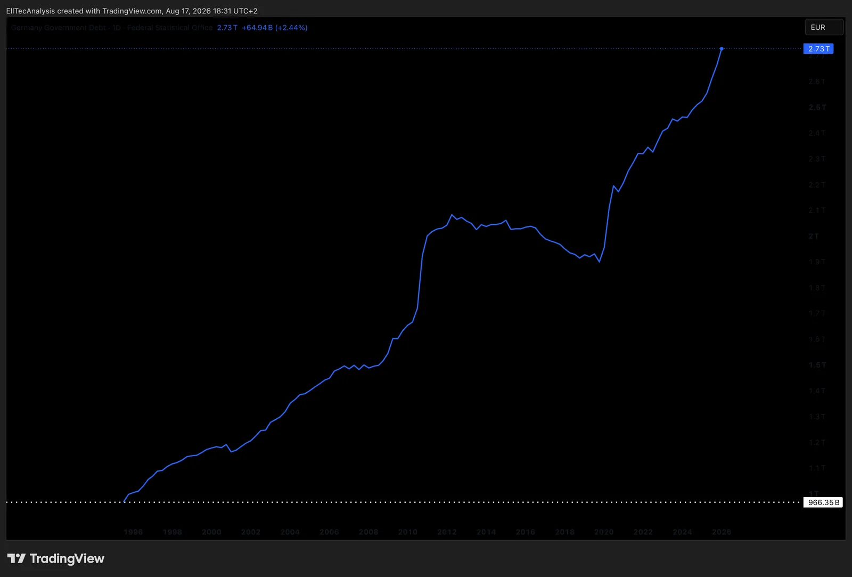Click the 2.6 T price axis label
The height and width of the screenshot is (577, 852).
click(x=817, y=82)
